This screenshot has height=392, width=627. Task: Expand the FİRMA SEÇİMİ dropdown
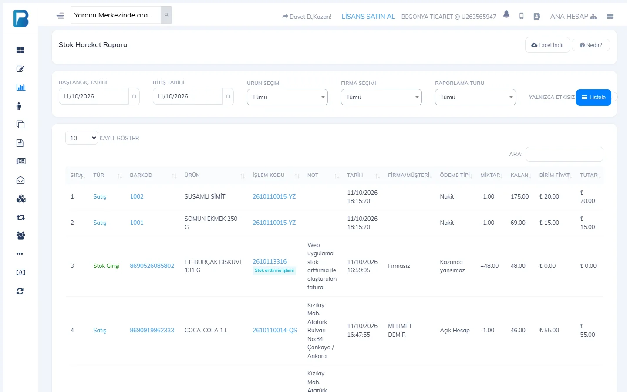pos(381,97)
